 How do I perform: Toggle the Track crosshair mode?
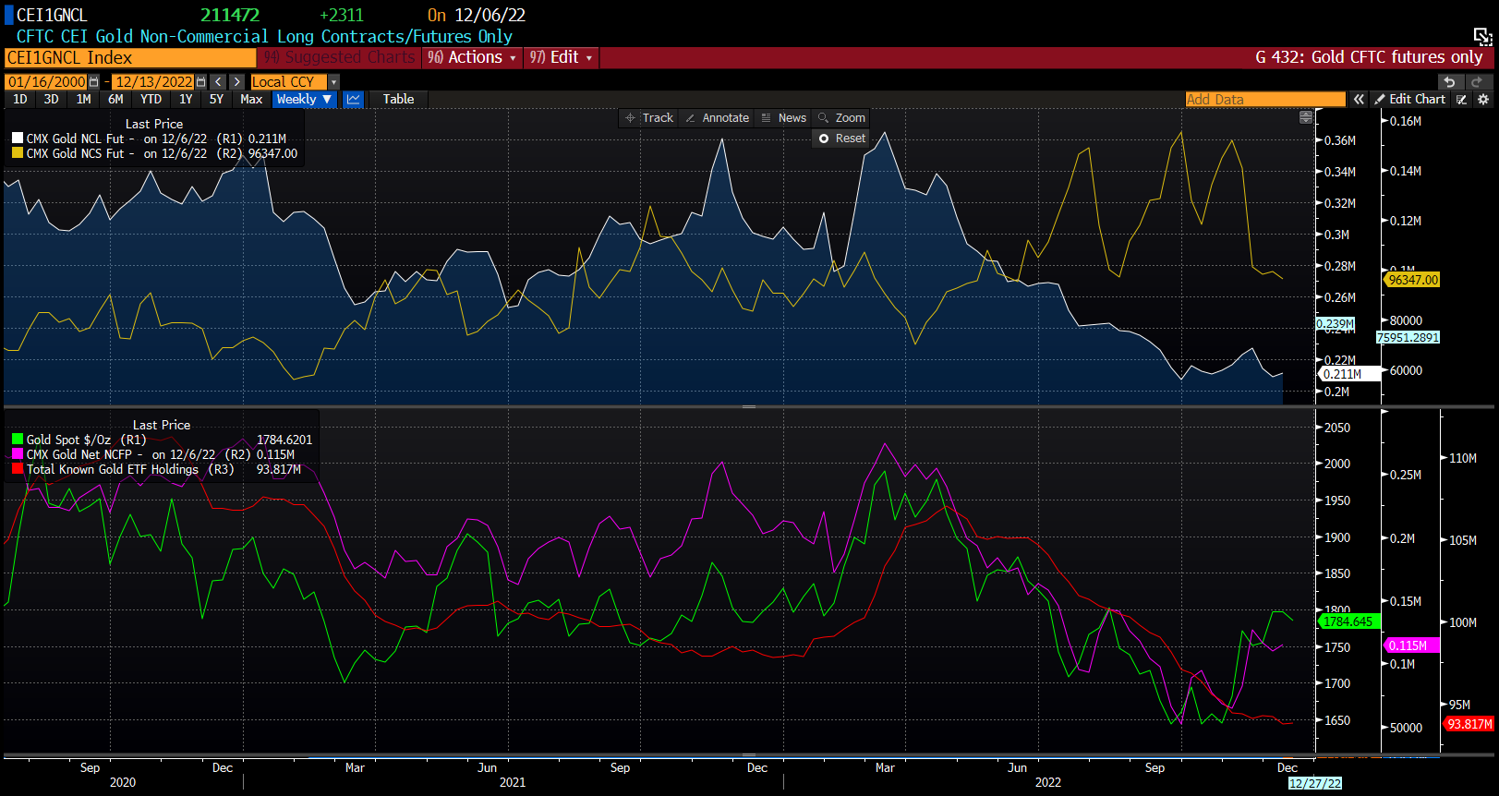tap(649, 118)
